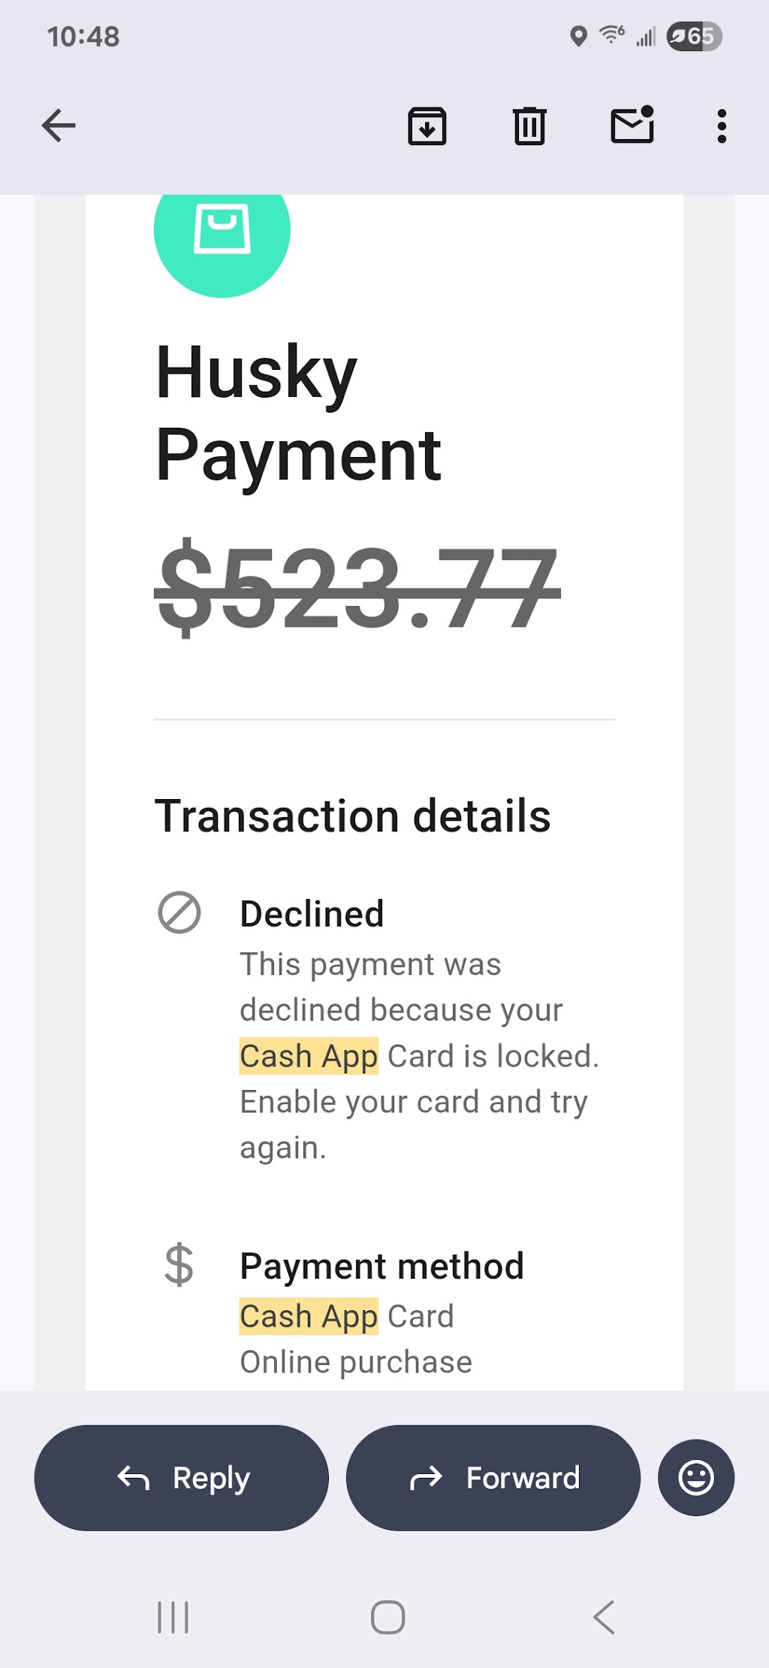Tap the dollar sign payment icon

(179, 1264)
